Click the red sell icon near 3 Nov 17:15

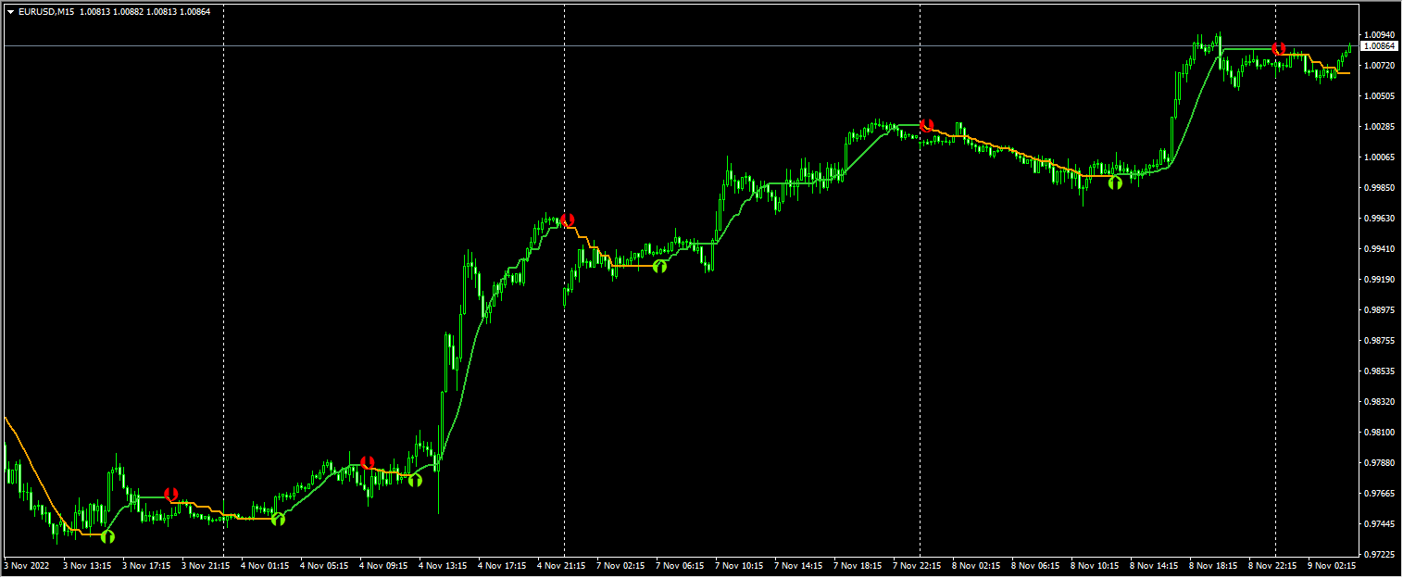(x=170, y=495)
